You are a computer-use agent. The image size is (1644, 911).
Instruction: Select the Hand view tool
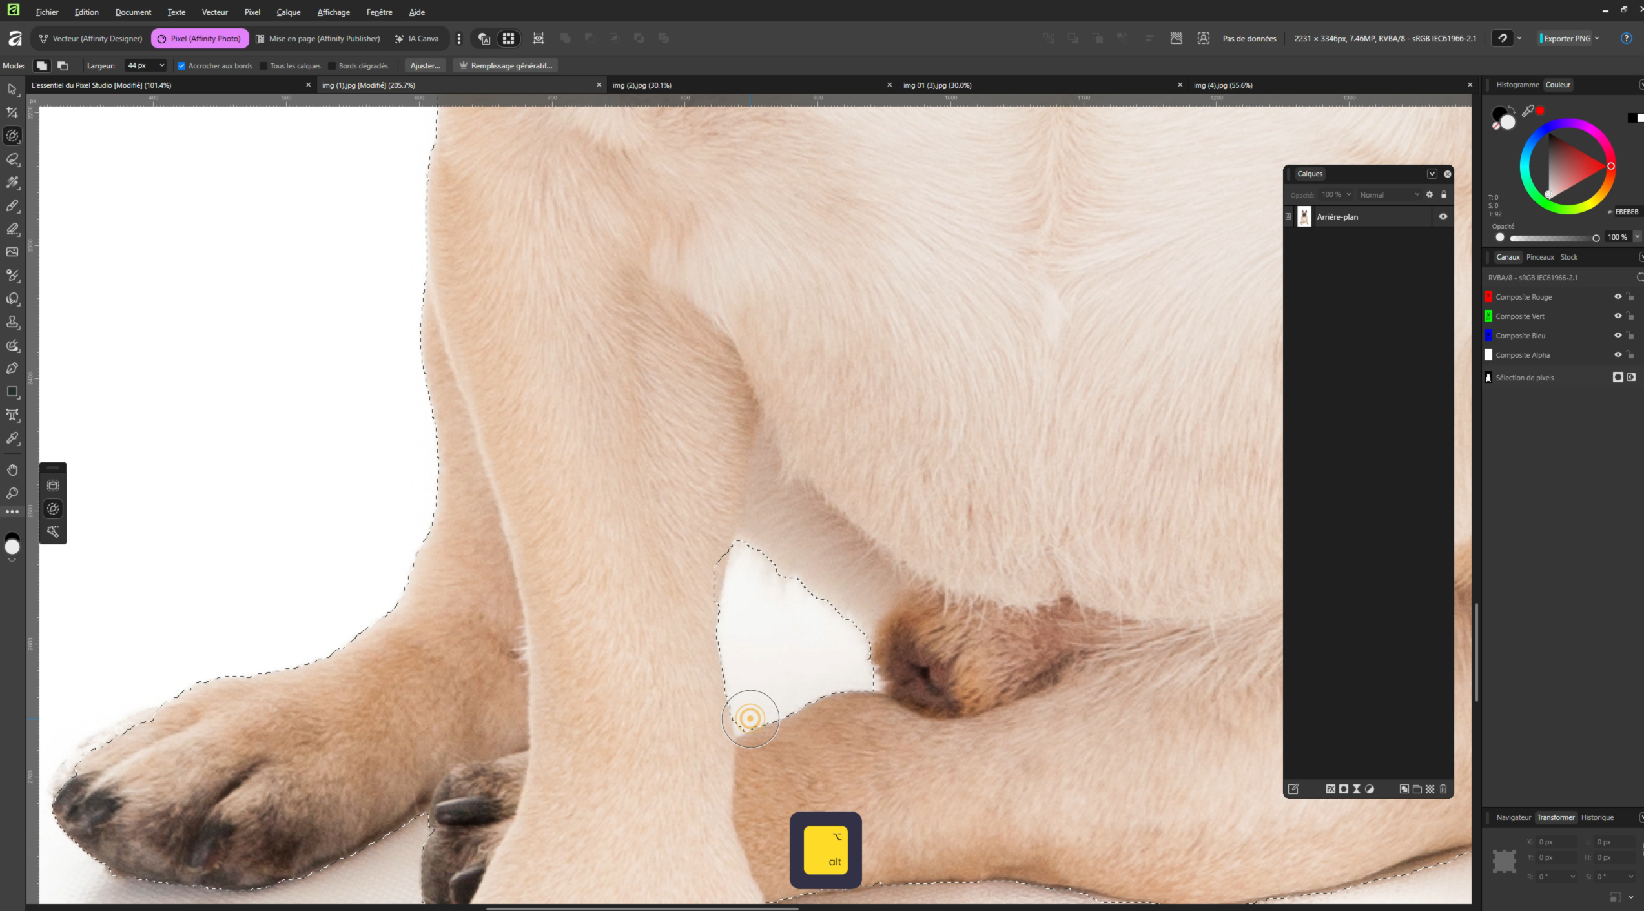click(x=12, y=470)
